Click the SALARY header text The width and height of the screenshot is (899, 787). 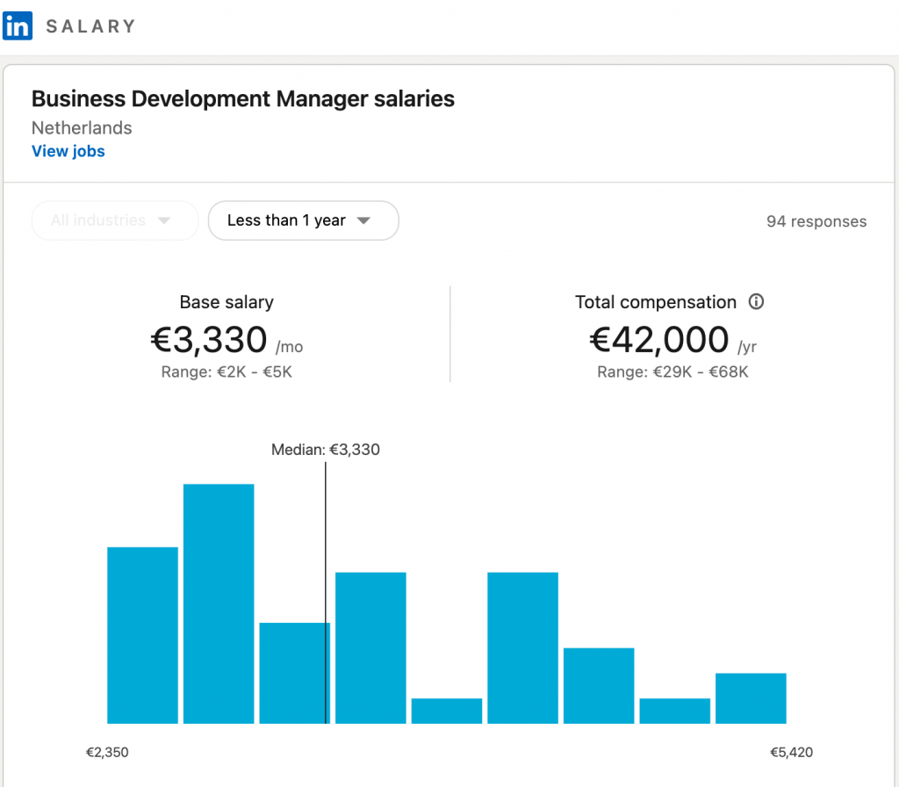tap(90, 26)
